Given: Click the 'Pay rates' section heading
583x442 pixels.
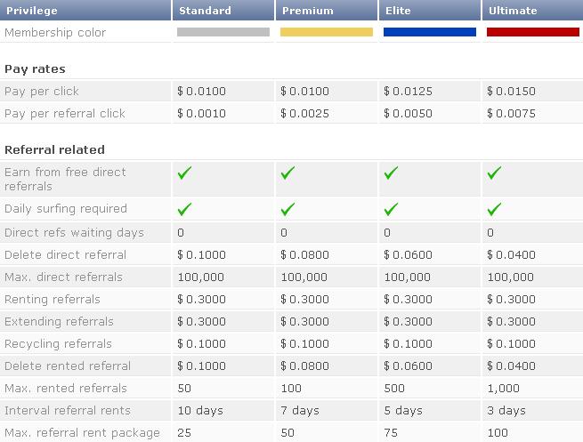Looking at the screenshot, I should click(35, 69).
